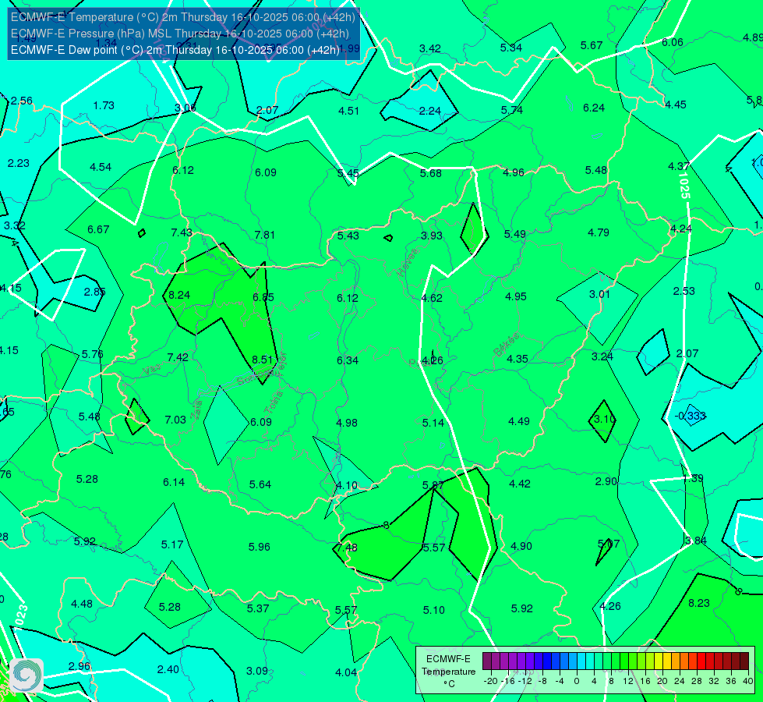Screen dimensions: 763x702
Task: Click the 8.23 temperature value
Action: pyautogui.click(x=699, y=603)
